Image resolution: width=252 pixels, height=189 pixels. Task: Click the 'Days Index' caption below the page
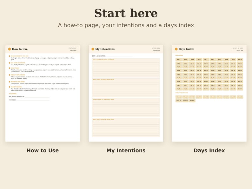[x=209, y=150]
